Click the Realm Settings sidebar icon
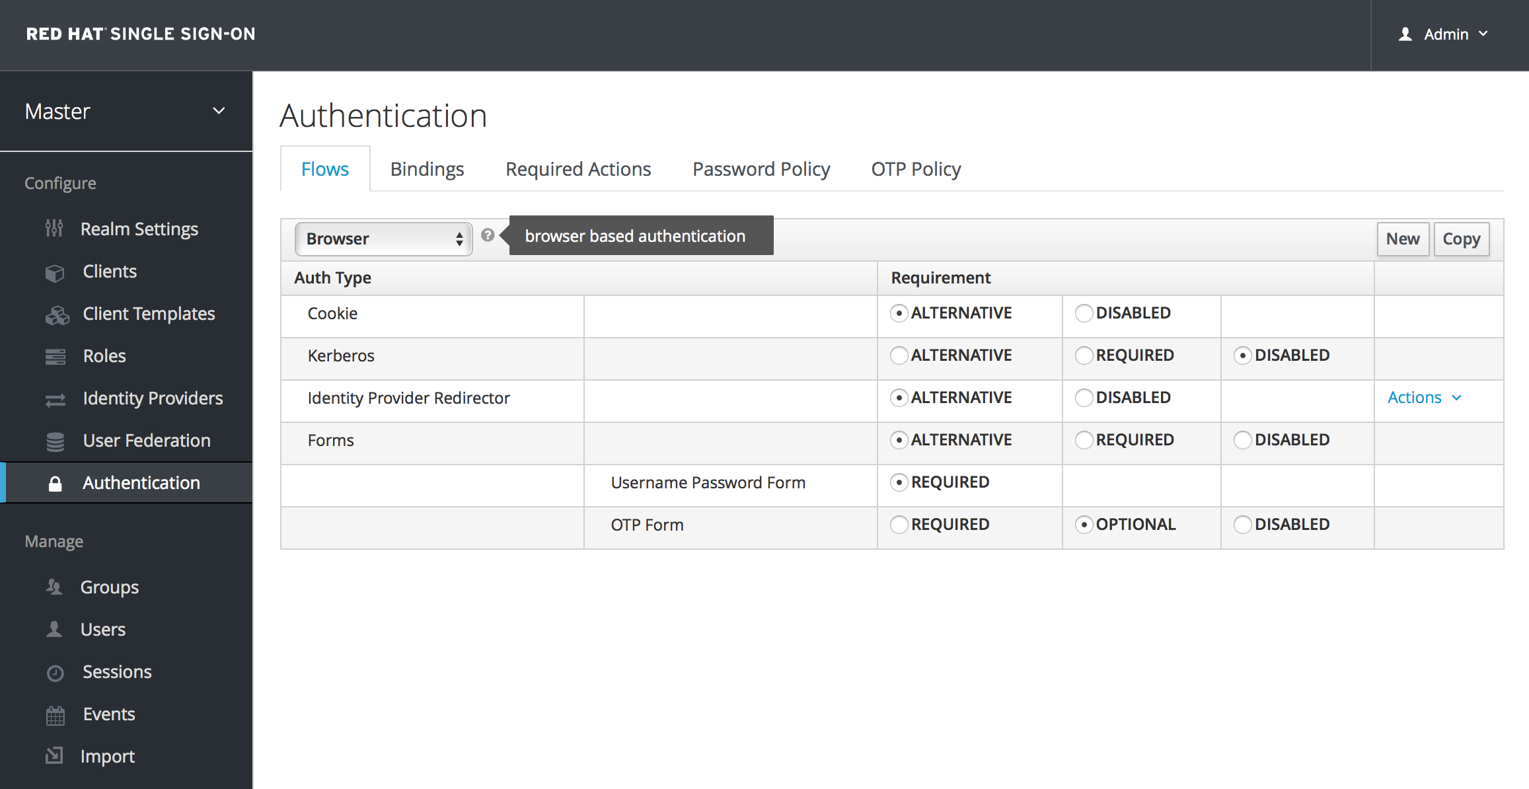The height and width of the screenshot is (789, 1529). click(56, 229)
